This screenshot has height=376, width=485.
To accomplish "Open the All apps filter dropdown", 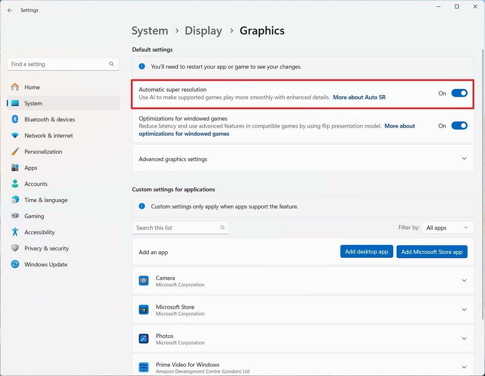I will (448, 227).
